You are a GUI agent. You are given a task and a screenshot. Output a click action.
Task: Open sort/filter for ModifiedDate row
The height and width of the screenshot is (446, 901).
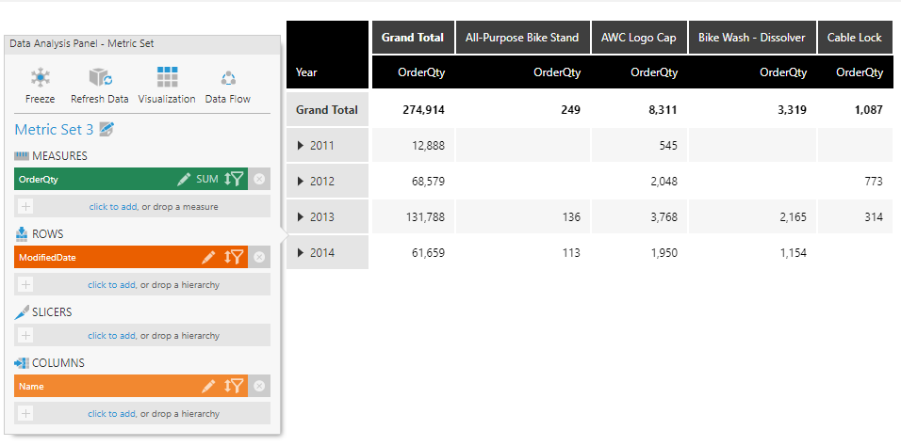pos(234,257)
